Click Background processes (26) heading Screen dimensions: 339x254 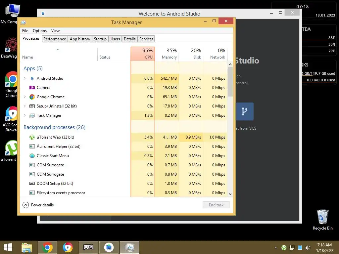tap(55, 127)
